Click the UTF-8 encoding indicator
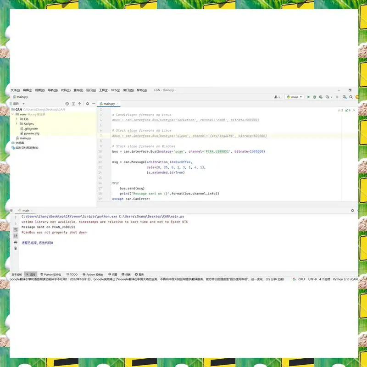The width and height of the screenshot is (367, 367). [x=312, y=279]
